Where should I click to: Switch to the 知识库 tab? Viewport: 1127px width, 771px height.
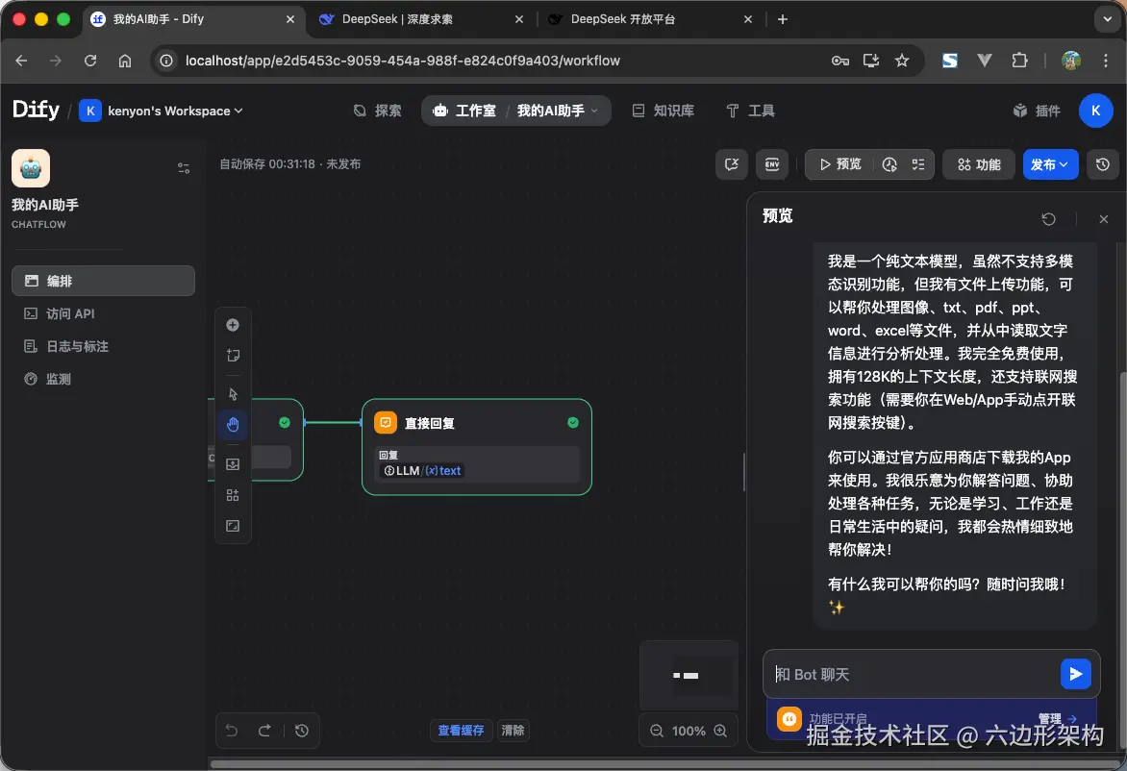pos(664,111)
